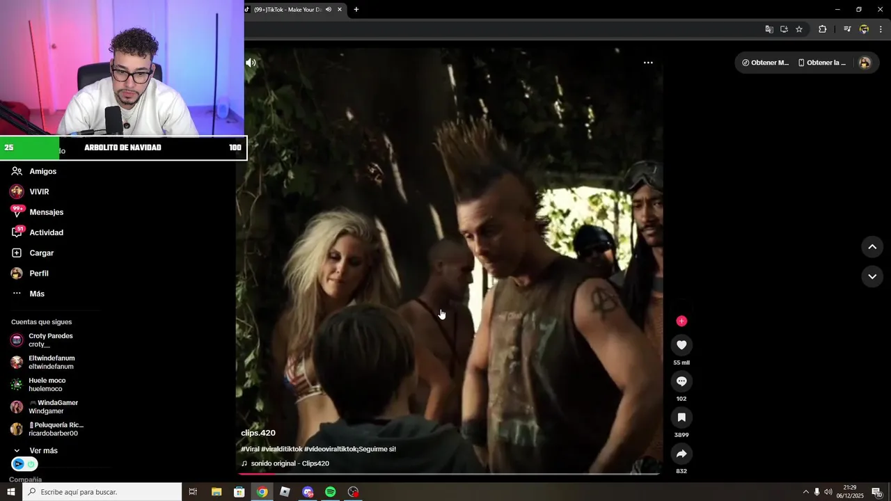Save the video with the bookmark icon

681,417
